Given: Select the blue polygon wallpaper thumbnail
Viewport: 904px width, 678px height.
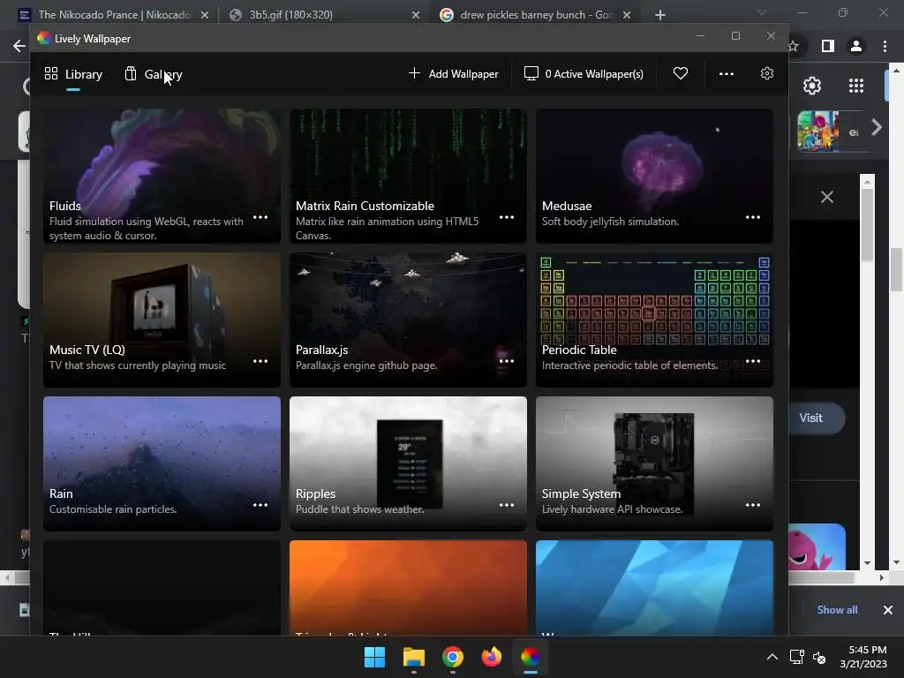Looking at the screenshot, I should [x=654, y=587].
